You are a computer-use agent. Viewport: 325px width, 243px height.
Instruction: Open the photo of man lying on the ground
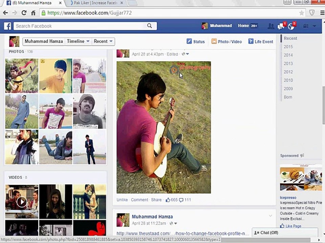click(x=56, y=147)
